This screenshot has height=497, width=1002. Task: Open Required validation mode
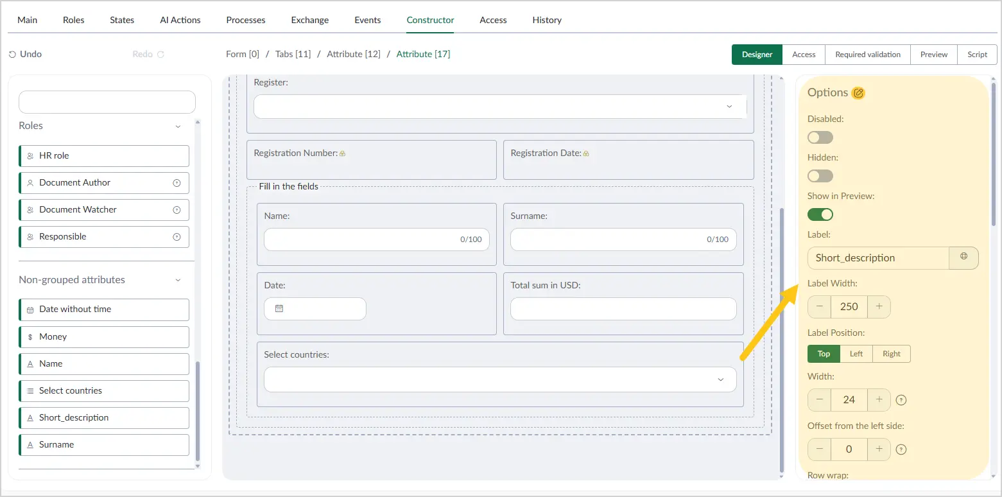pos(868,55)
